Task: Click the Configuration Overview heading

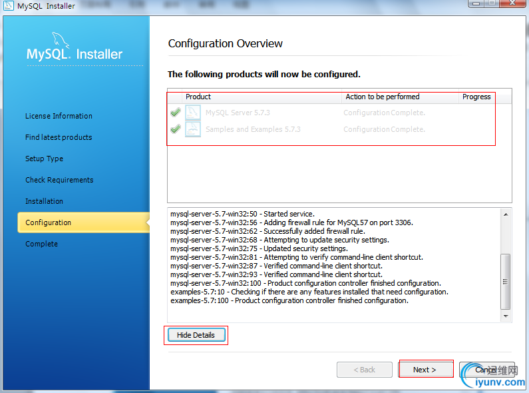Action: point(225,43)
